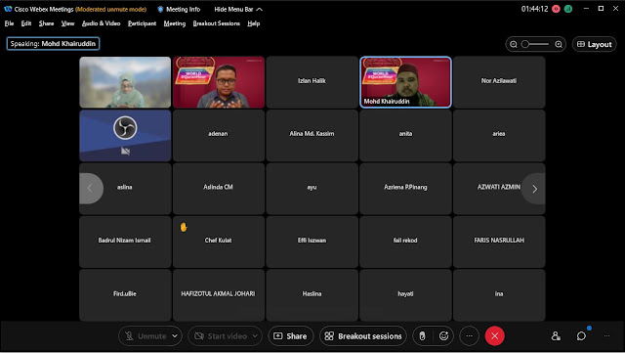
Task: Open panel options three-dot menu
Action: point(606,335)
